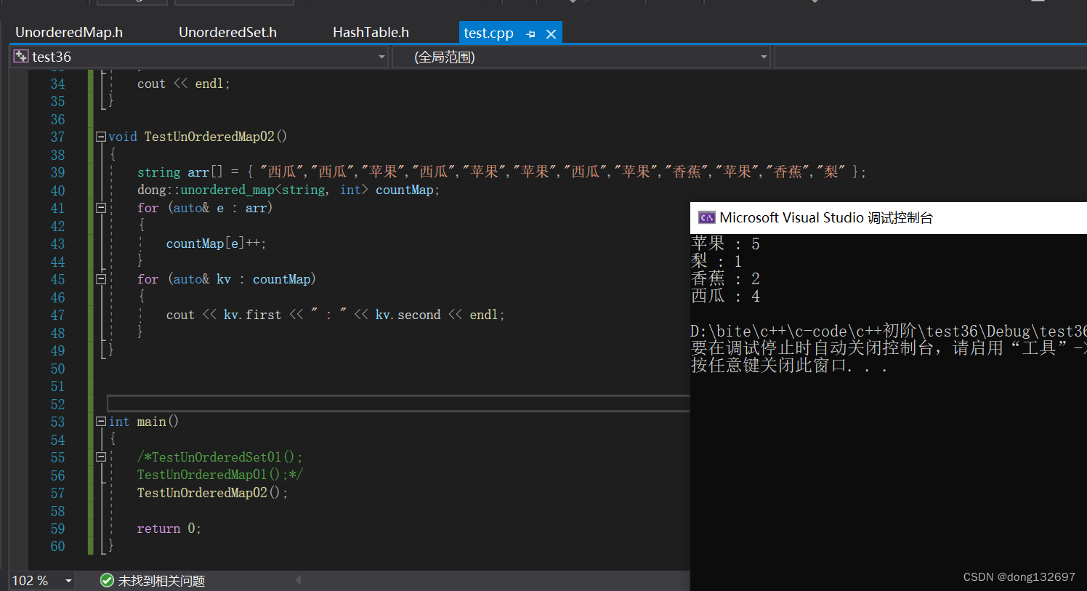The image size is (1087, 591).
Task: Open the 全局范围 scope dropdown
Action: coord(764,57)
